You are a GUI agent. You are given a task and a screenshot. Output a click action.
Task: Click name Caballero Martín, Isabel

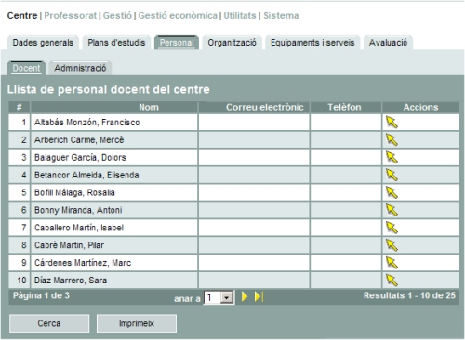(x=79, y=228)
